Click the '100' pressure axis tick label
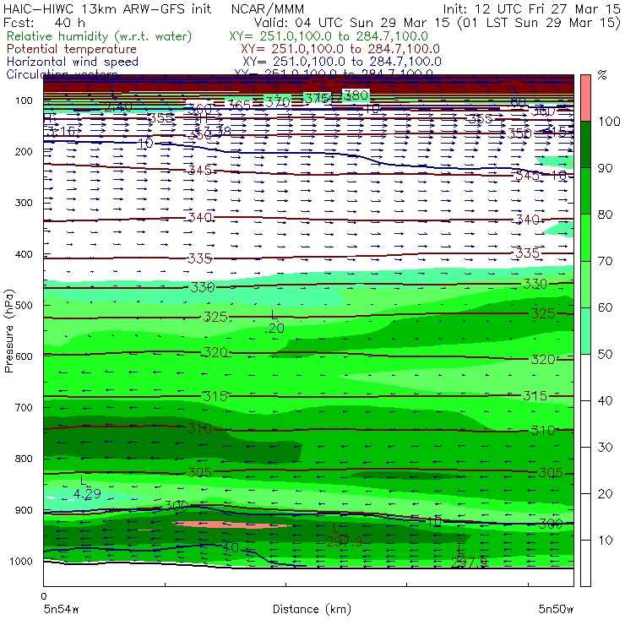Screen dimensions: 625x625 [24, 101]
